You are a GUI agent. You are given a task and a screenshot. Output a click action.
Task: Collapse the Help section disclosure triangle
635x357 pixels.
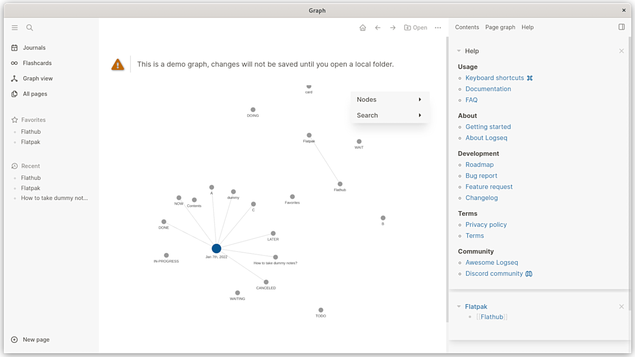click(x=459, y=51)
